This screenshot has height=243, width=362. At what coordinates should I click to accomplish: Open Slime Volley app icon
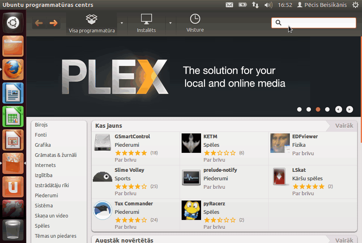(x=103, y=176)
